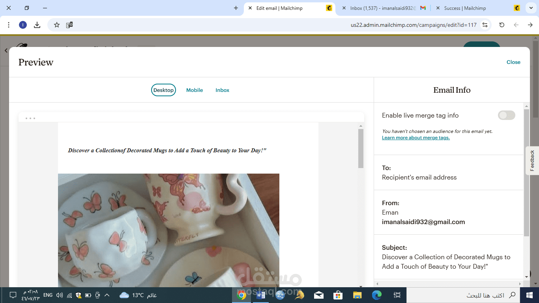Toggle Enable live merge tag info
The width and height of the screenshot is (539, 303).
pos(507,115)
